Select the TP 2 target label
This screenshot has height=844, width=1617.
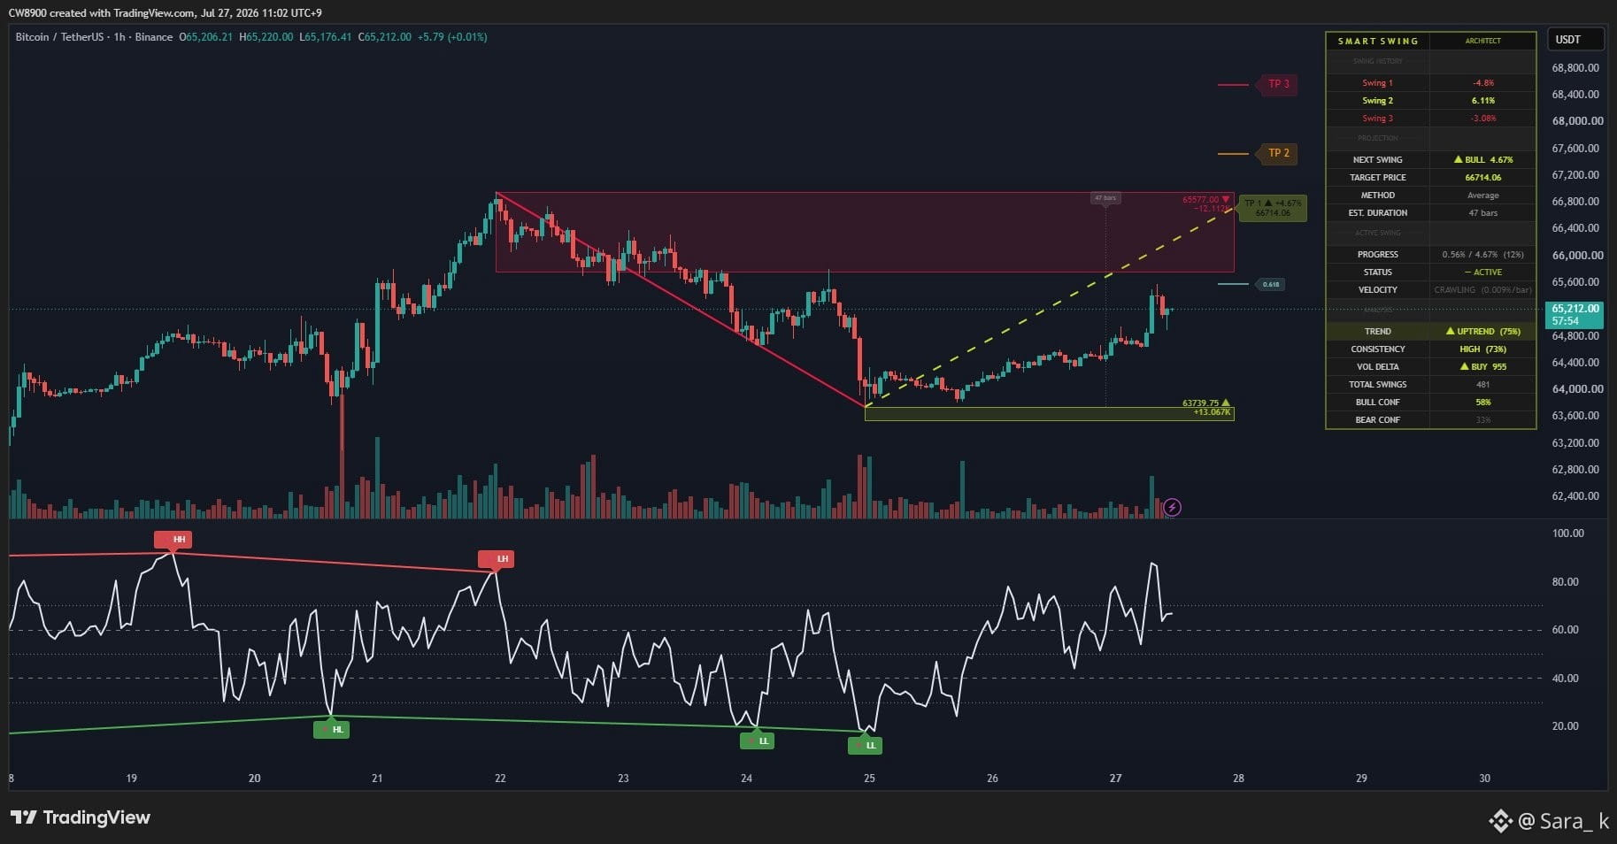coord(1279,153)
